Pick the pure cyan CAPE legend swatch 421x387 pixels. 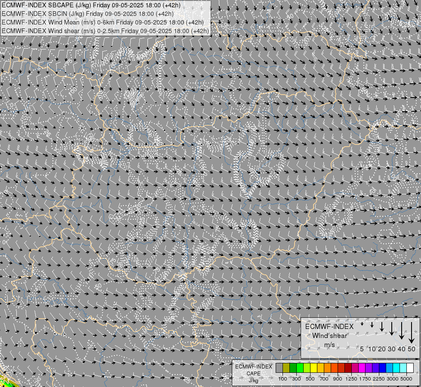coord(396,368)
